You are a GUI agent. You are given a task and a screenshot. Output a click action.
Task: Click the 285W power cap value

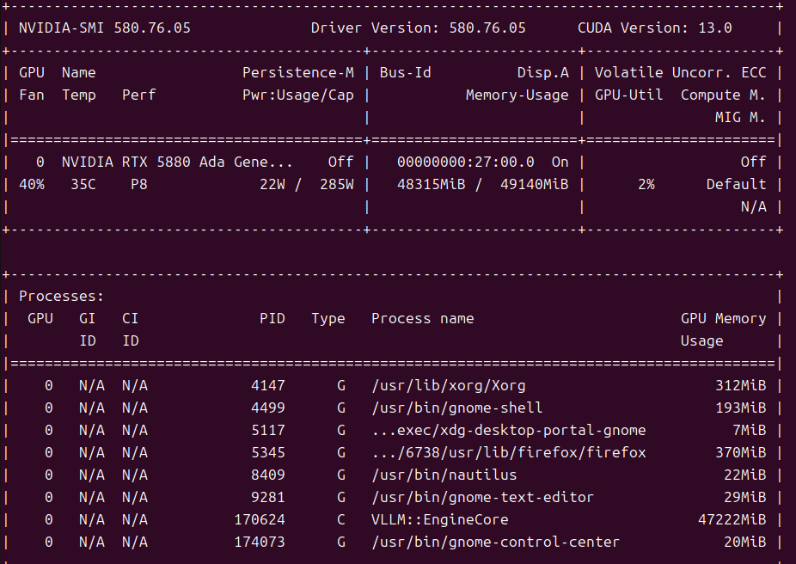coord(337,184)
